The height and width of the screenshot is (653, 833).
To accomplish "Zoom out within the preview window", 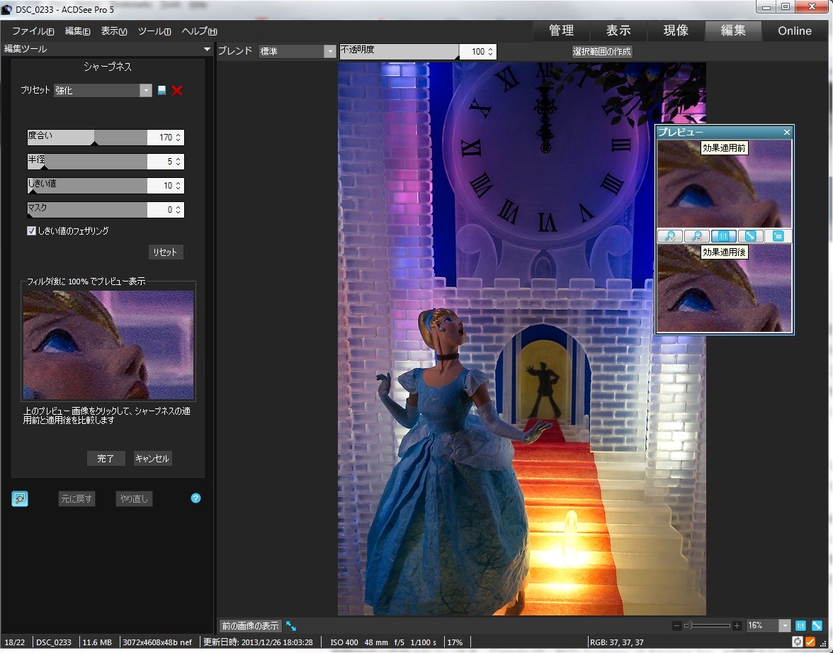I will tap(697, 236).
